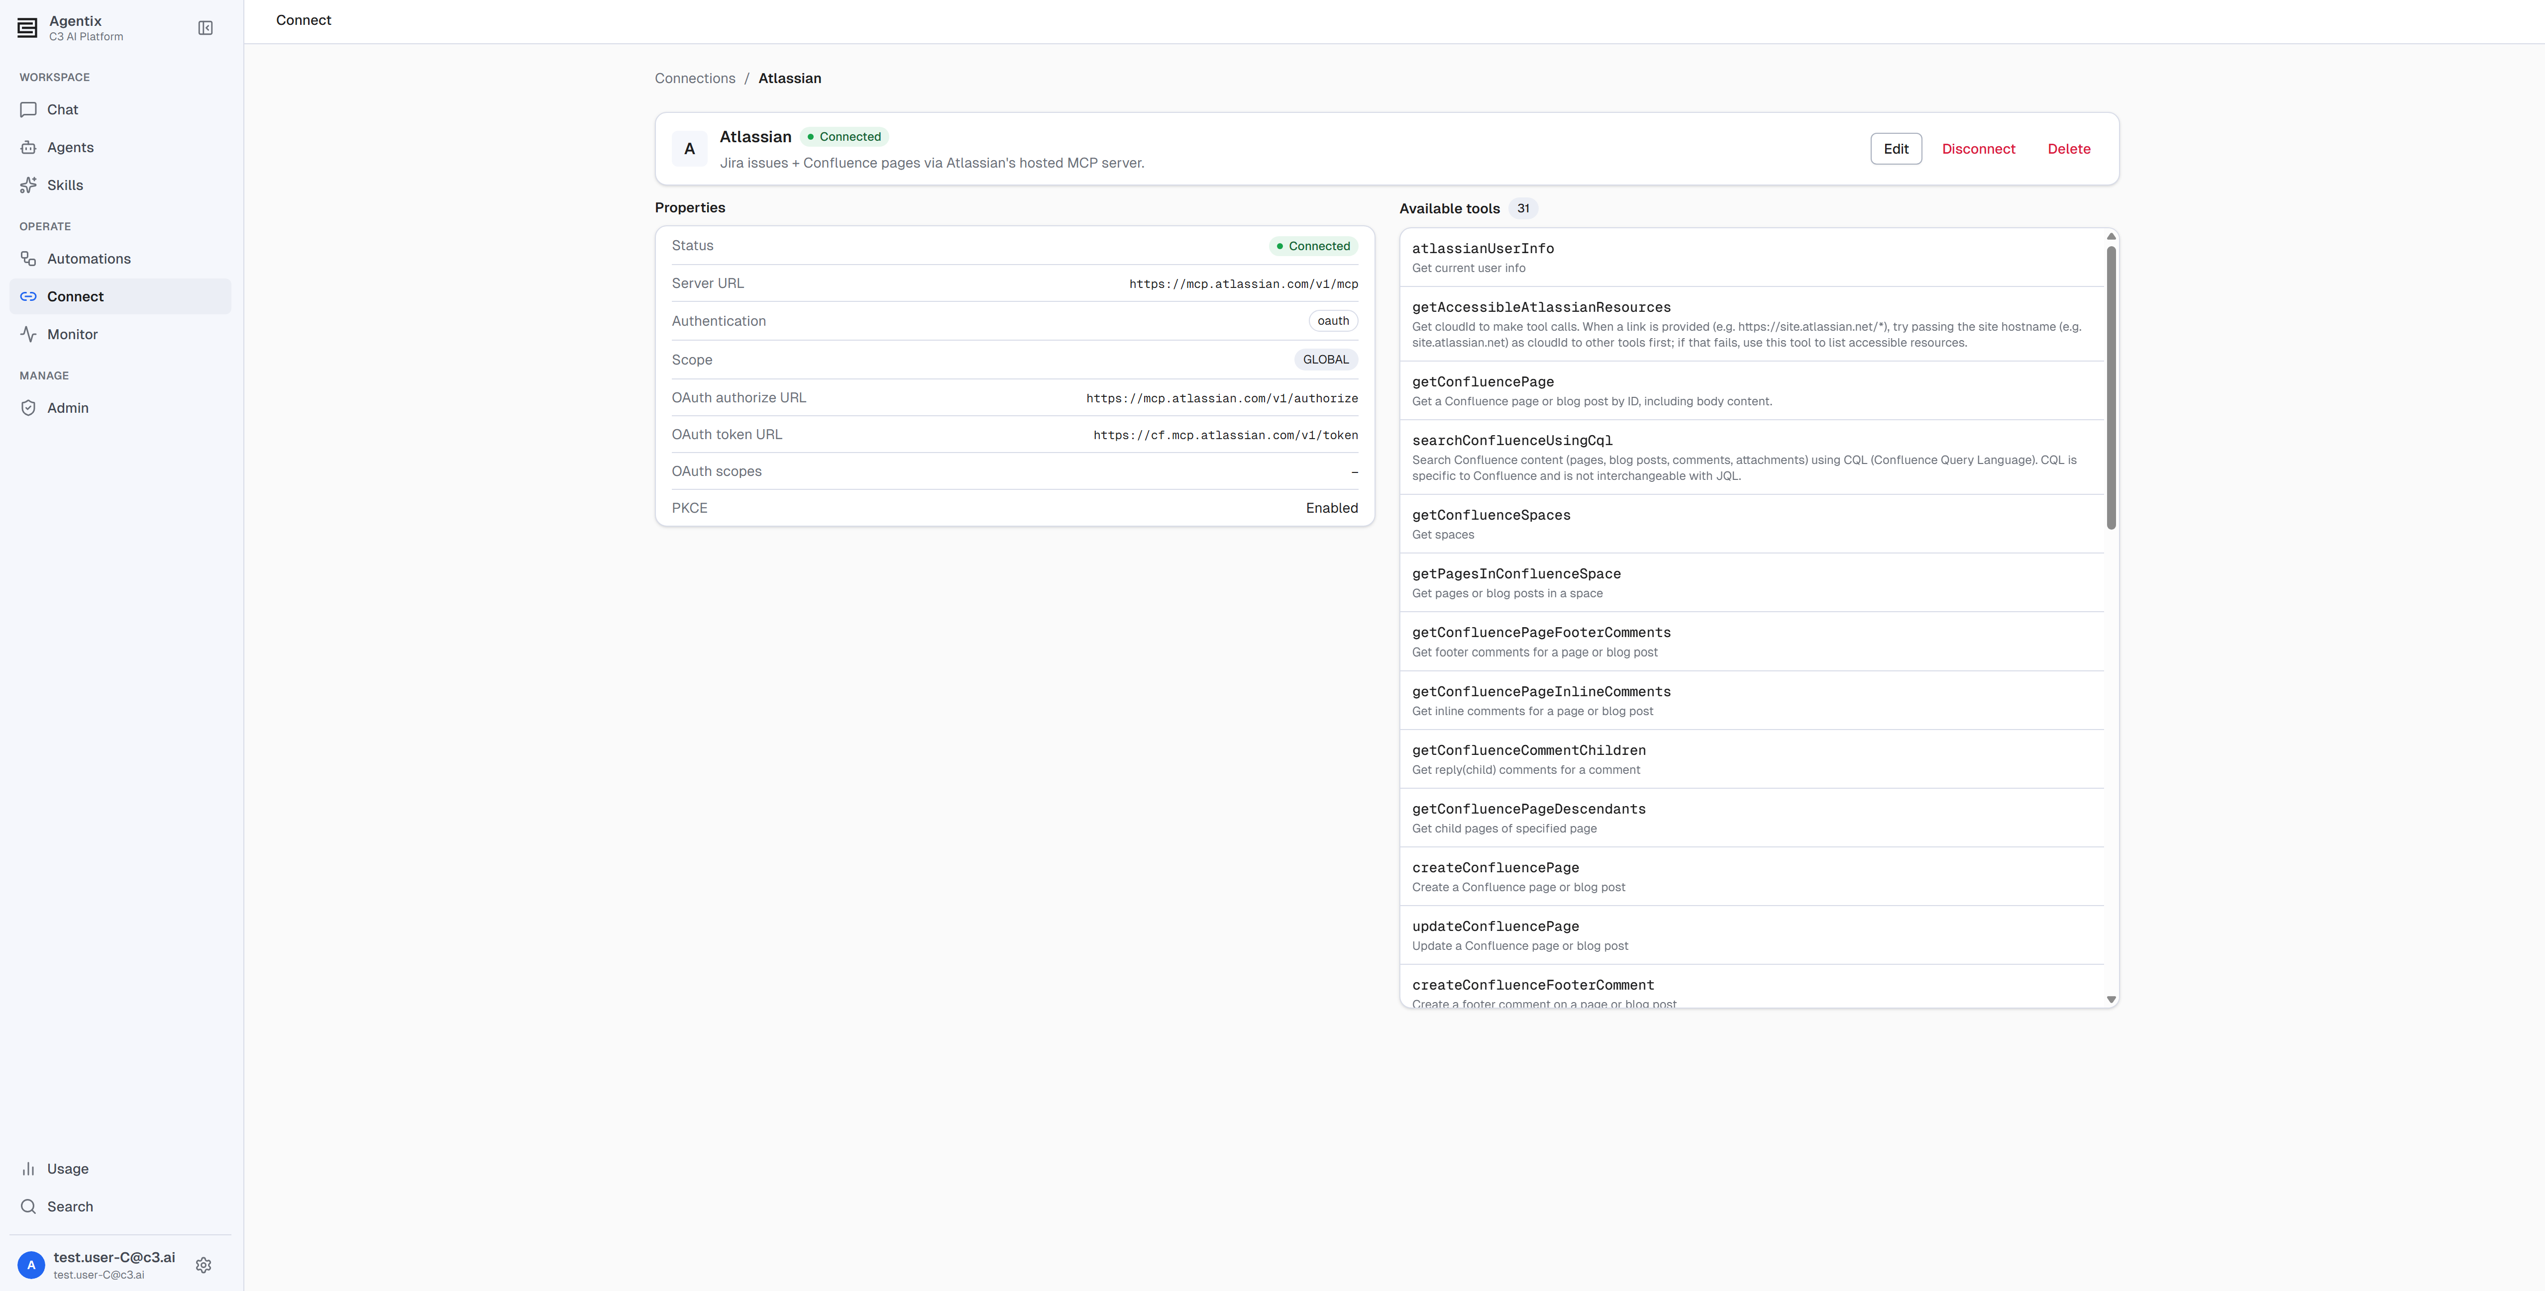Click the tools list scroll down arrow
The height and width of the screenshot is (1291, 2545).
2110,1000
